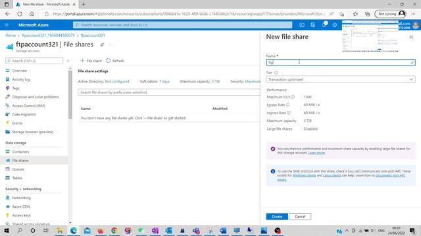This screenshot has height=236, width=421.
Task: Click Maximum capacity 5 TiB link
Action: pyautogui.click(x=216, y=81)
